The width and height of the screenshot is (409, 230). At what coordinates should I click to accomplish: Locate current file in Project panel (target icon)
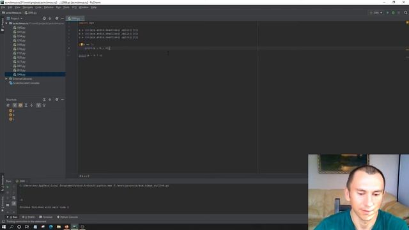point(44,19)
